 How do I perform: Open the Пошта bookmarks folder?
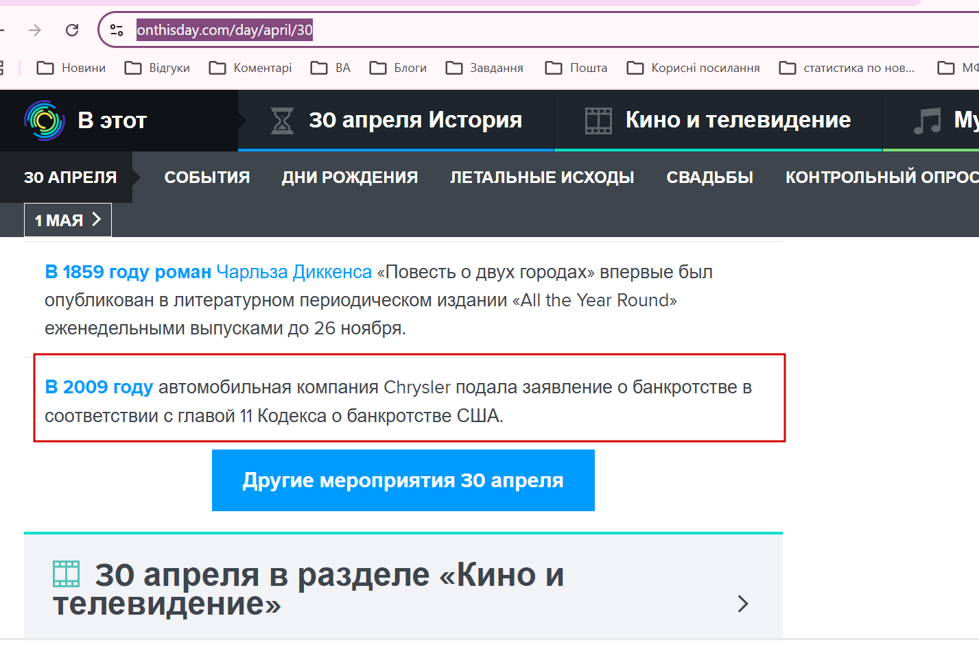click(x=576, y=68)
